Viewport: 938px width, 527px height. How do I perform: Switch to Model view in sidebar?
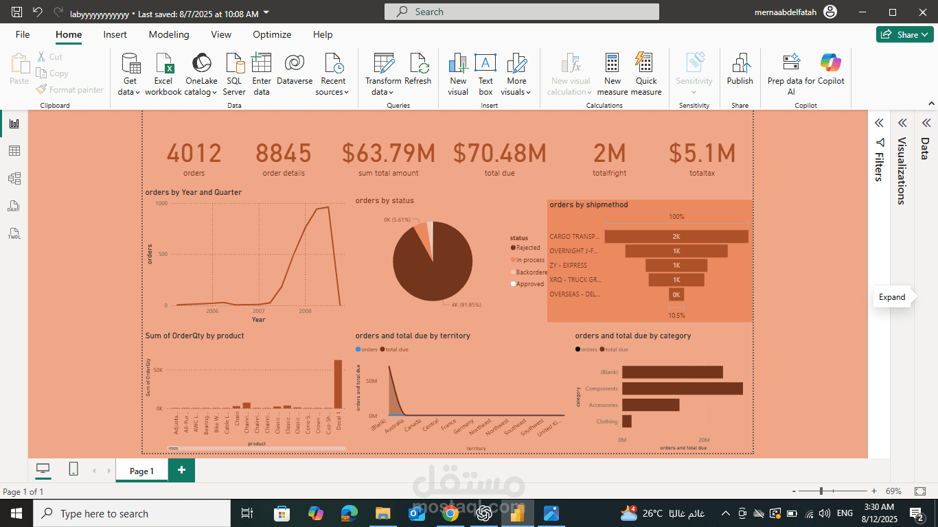[14, 178]
